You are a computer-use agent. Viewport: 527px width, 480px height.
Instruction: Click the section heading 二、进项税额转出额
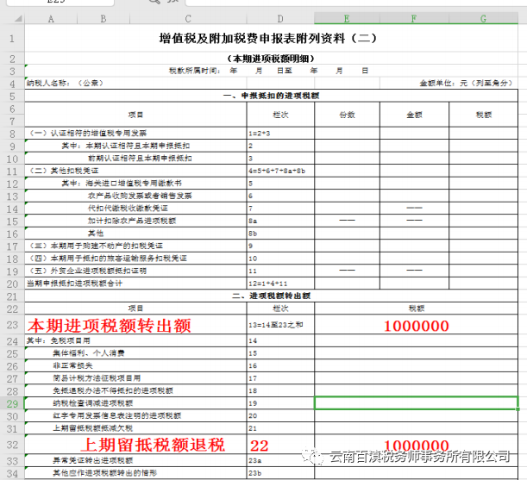click(x=271, y=296)
